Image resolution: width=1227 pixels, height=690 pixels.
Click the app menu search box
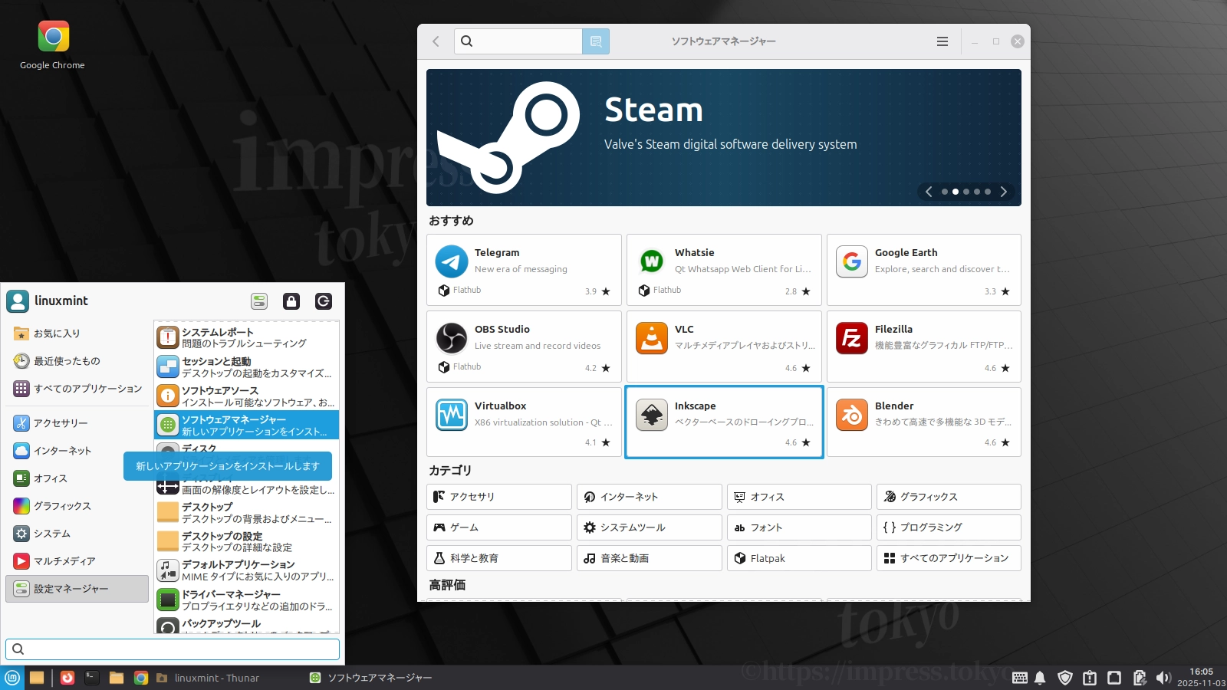173,649
